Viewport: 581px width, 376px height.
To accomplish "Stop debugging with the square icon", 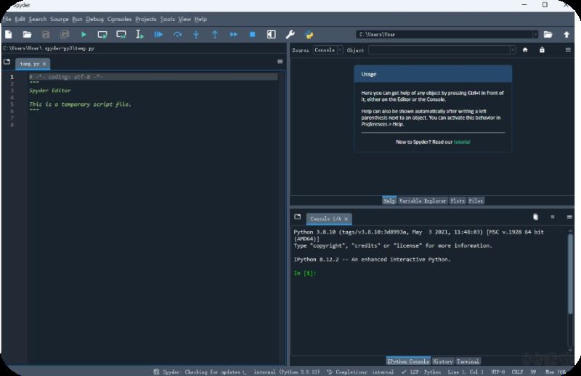I will [x=253, y=34].
